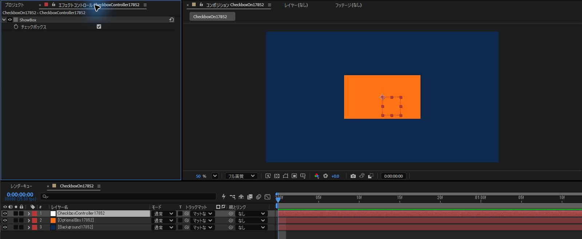The width and height of the screenshot is (582, 239).
Task: Switch to the レンダーキュー tab
Action: click(x=21, y=186)
